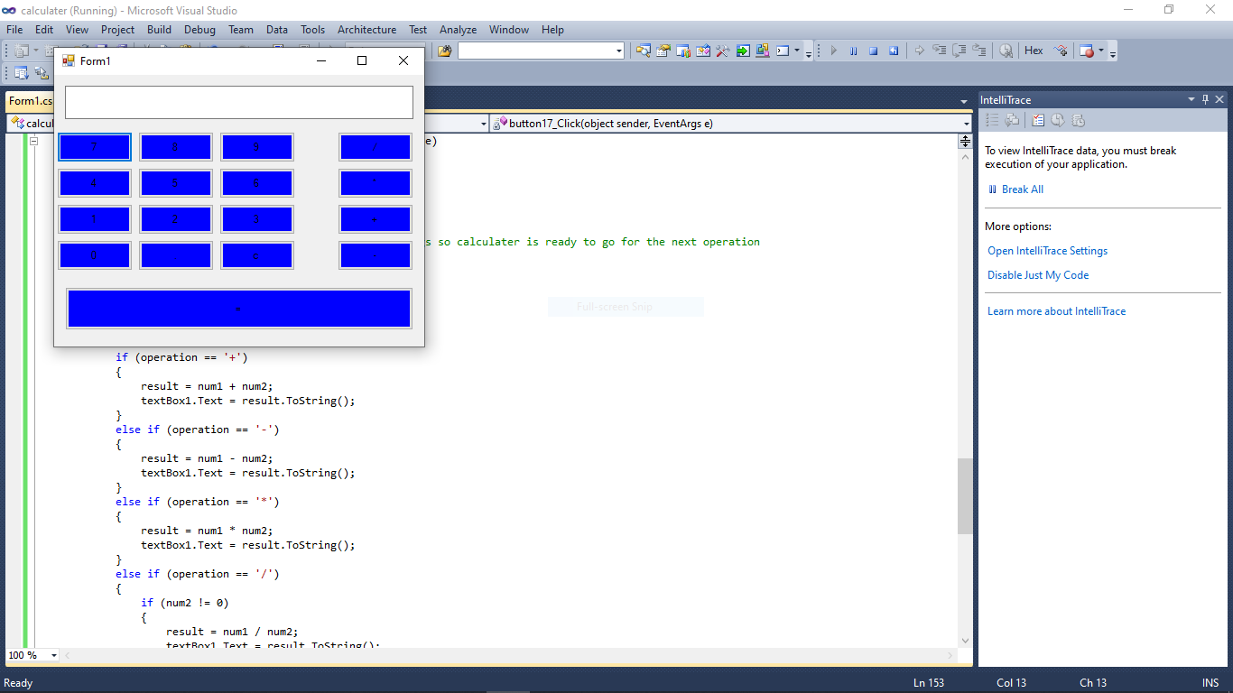Open the editor zoom 100% dropdown

tap(52, 655)
